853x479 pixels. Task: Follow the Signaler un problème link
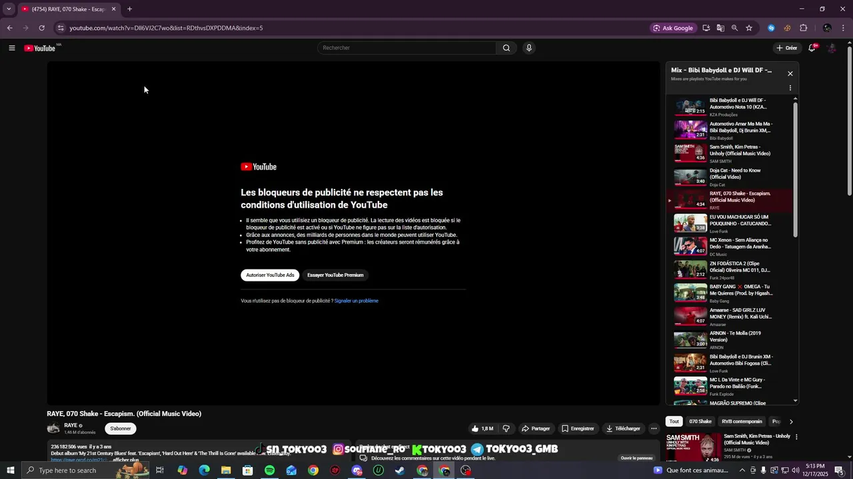pyautogui.click(x=357, y=301)
